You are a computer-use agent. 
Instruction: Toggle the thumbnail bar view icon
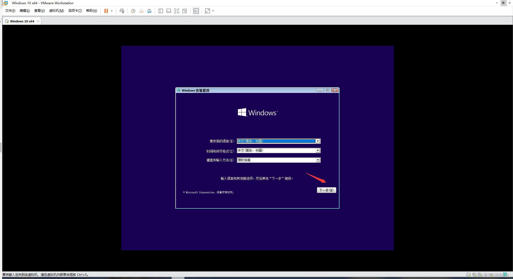[x=169, y=11]
